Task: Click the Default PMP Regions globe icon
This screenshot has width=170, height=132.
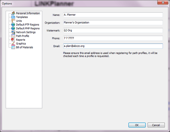Action: coord(13,28)
